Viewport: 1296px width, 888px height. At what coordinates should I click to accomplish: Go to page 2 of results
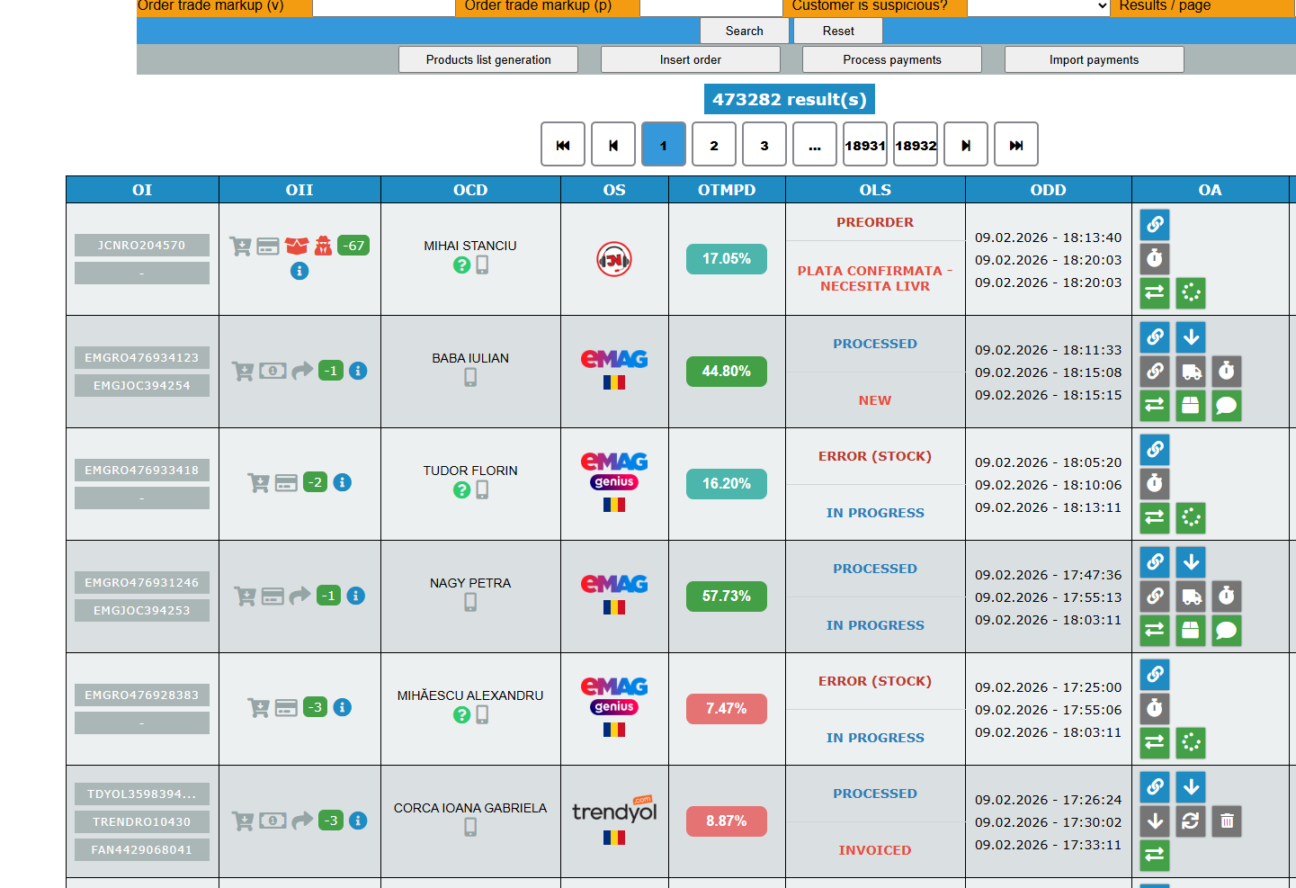[714, 145]
